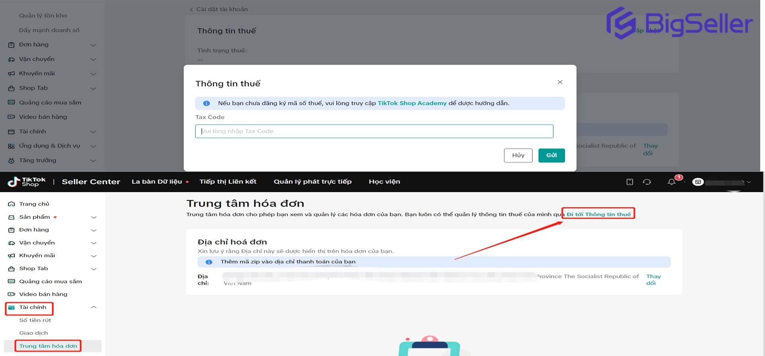Open the La bàn Dữ liệu tab
765x356 pixels.
click(157, 182)
